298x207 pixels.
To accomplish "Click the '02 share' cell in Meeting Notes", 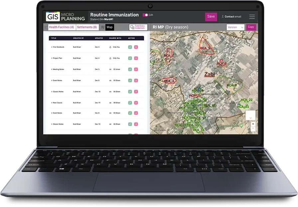I will [x=117, y=69].
